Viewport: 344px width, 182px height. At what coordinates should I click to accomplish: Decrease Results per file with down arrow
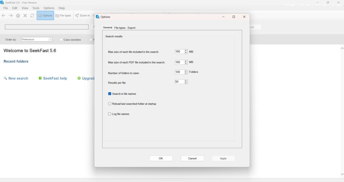(x=186, y=83)
